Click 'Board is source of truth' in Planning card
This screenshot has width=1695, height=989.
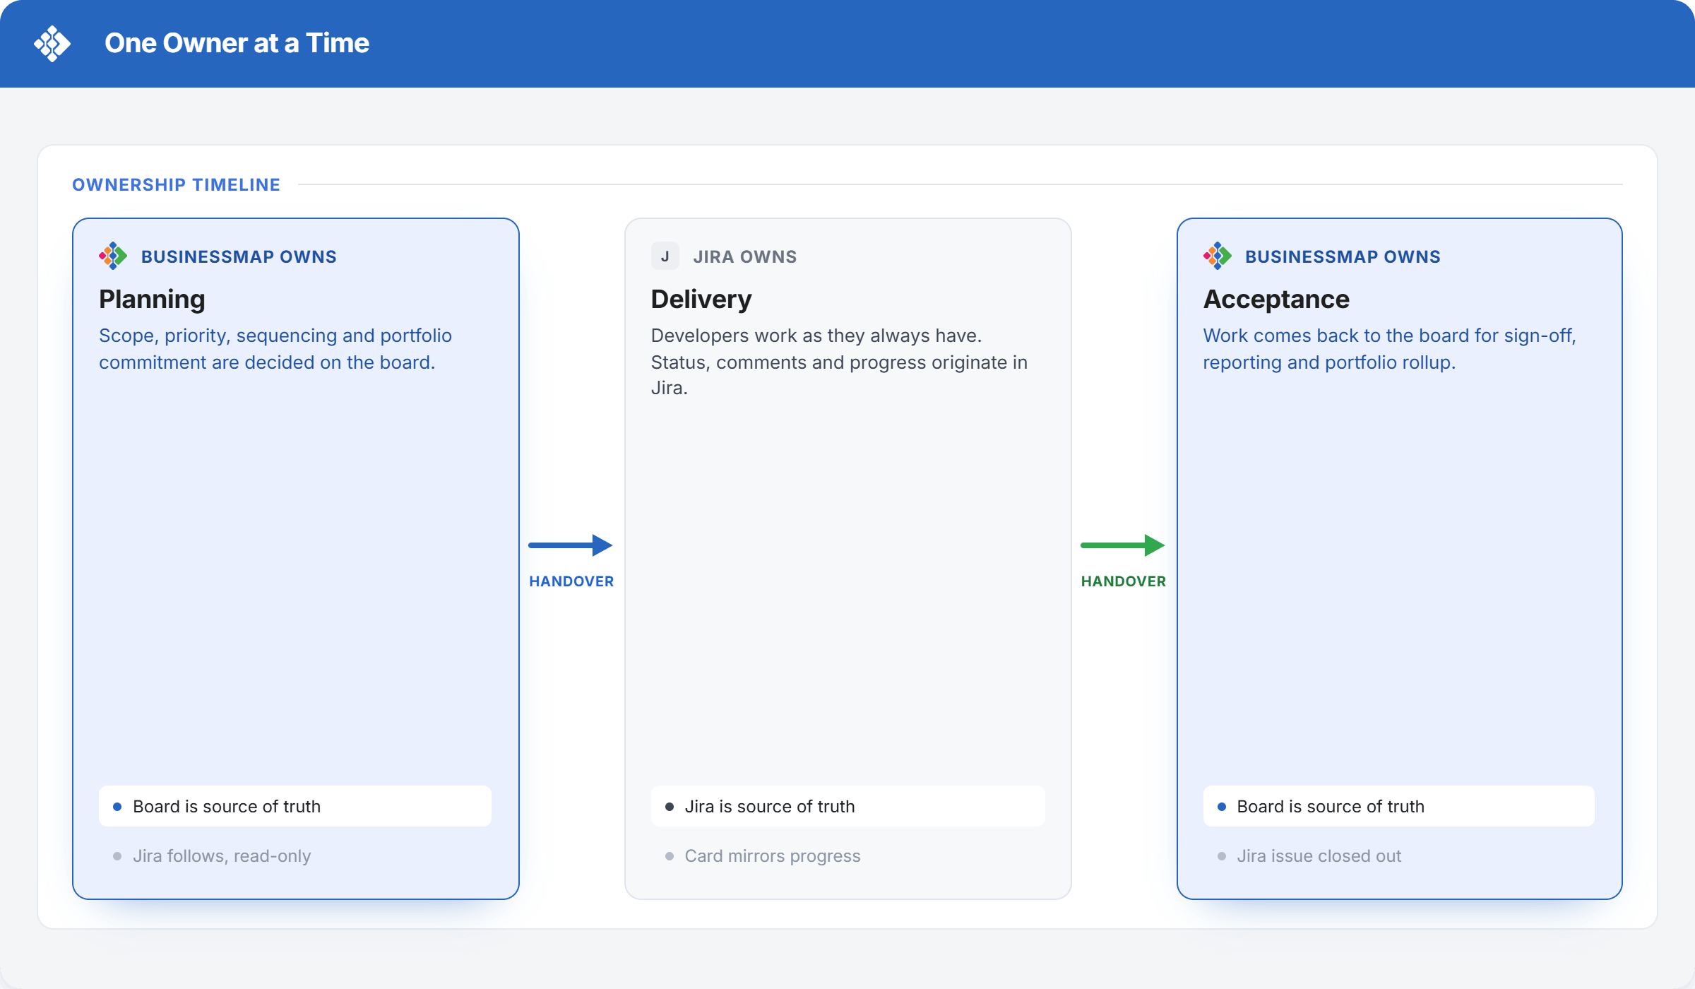tap(295, 806)
